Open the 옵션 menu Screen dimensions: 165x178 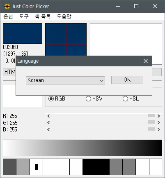pyautogui.click(x=8, y=16)
